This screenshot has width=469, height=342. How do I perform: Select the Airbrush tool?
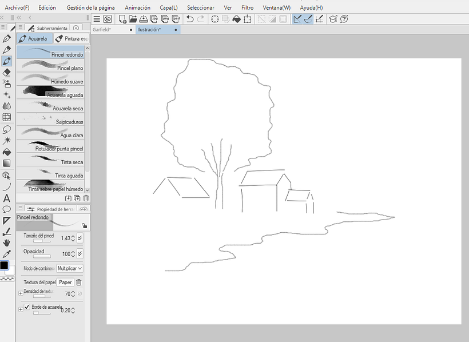[7, 83]
